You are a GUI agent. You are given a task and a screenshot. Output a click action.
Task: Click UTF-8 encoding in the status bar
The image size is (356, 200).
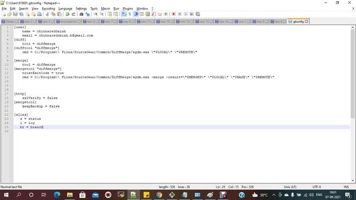(317, 187)
